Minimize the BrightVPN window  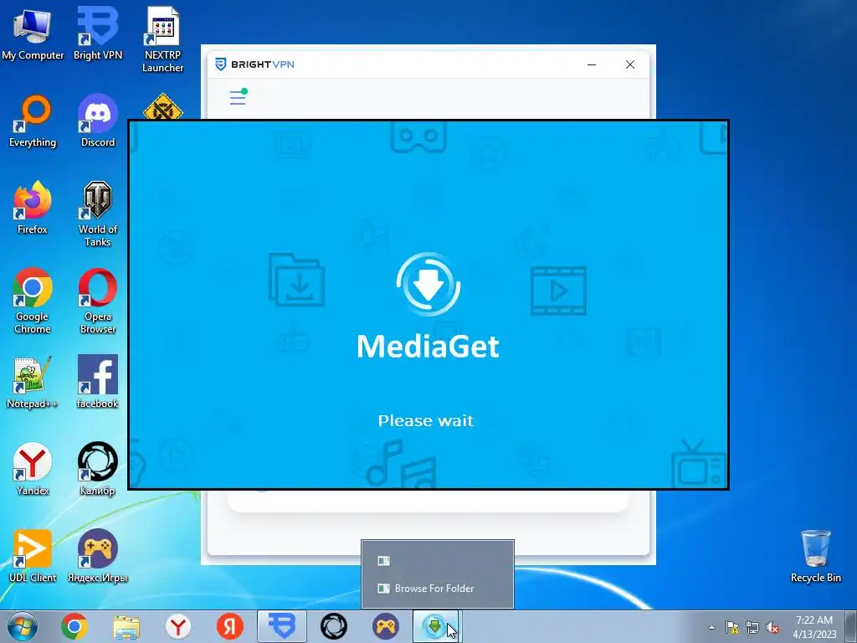pyautogui.click(x=592, y=64)
